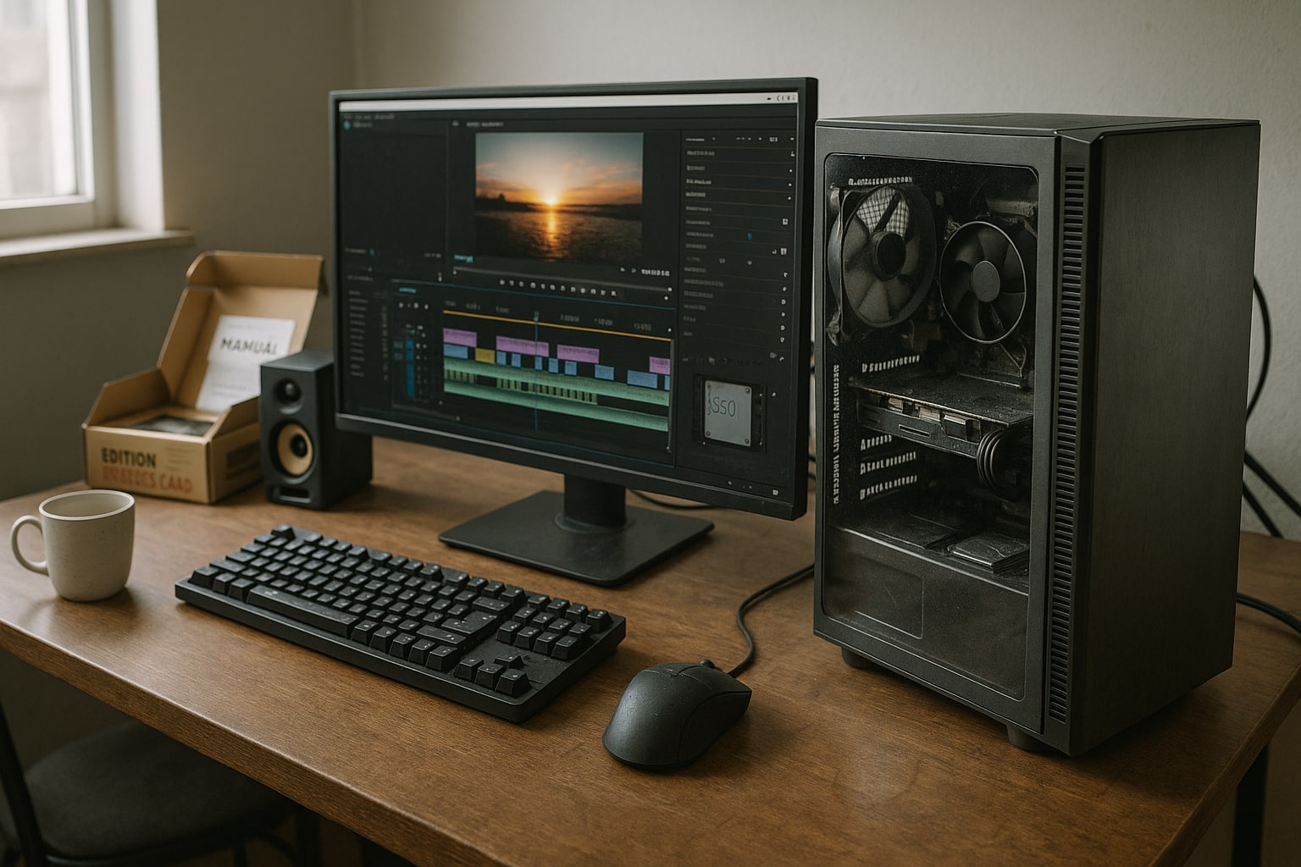Select the yellow clip in the timeline
Image resolution: width=1301 pixels, height=867 pixels.
484,356
